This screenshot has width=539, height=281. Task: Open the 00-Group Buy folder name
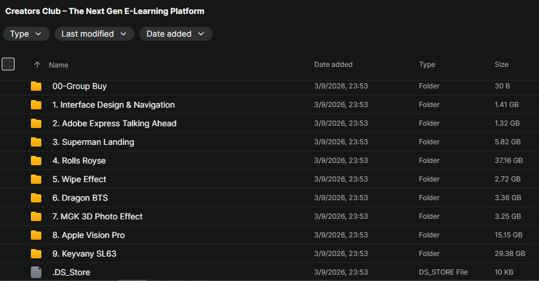tap(79, 86)
